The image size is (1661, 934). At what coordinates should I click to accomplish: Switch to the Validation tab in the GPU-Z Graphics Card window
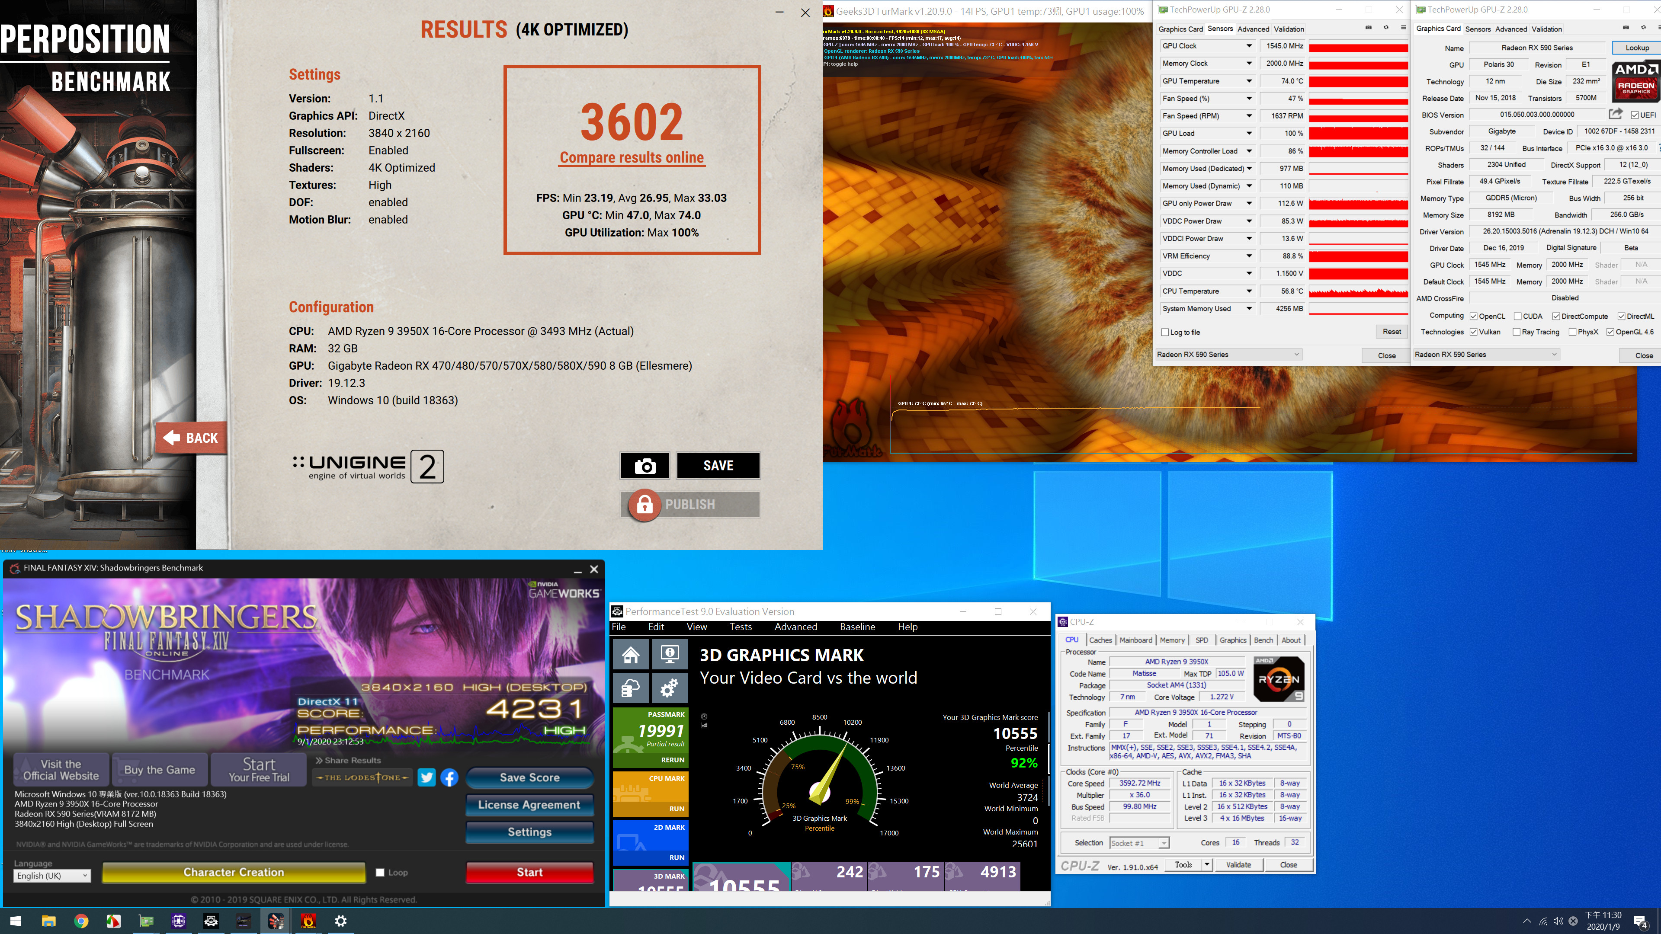(x=1546, y=29)
